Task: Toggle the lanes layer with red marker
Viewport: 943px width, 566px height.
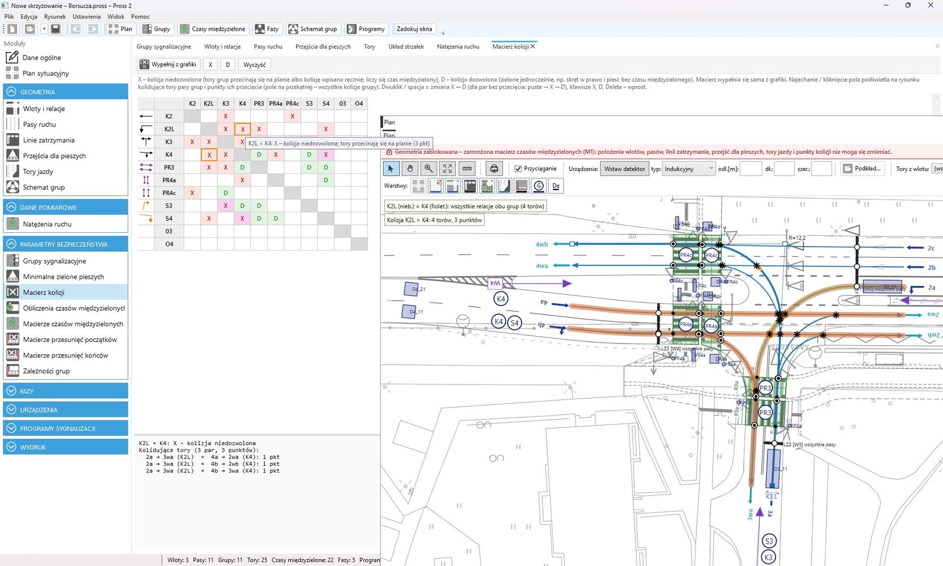Action: tap(436, 186)
